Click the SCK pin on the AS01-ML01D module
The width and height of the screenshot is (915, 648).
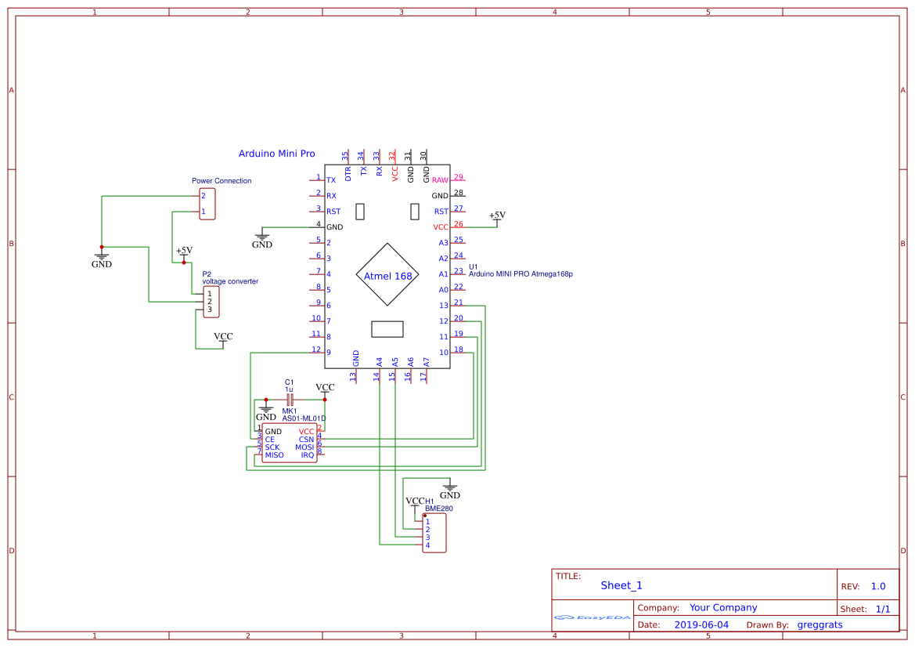click(x=272, y=447)
